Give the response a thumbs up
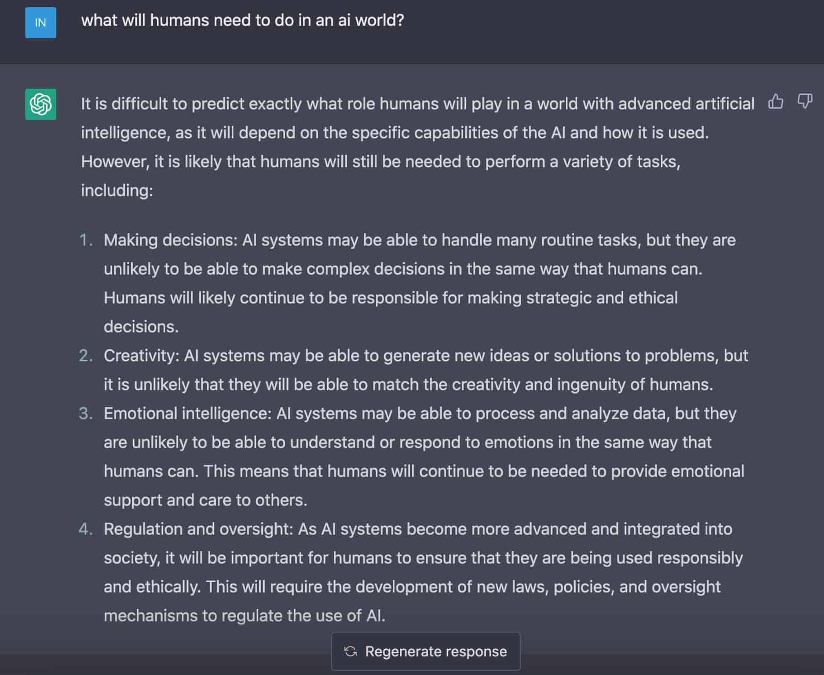Viewport: 824px width, 675px height. (x=775, y=102)
